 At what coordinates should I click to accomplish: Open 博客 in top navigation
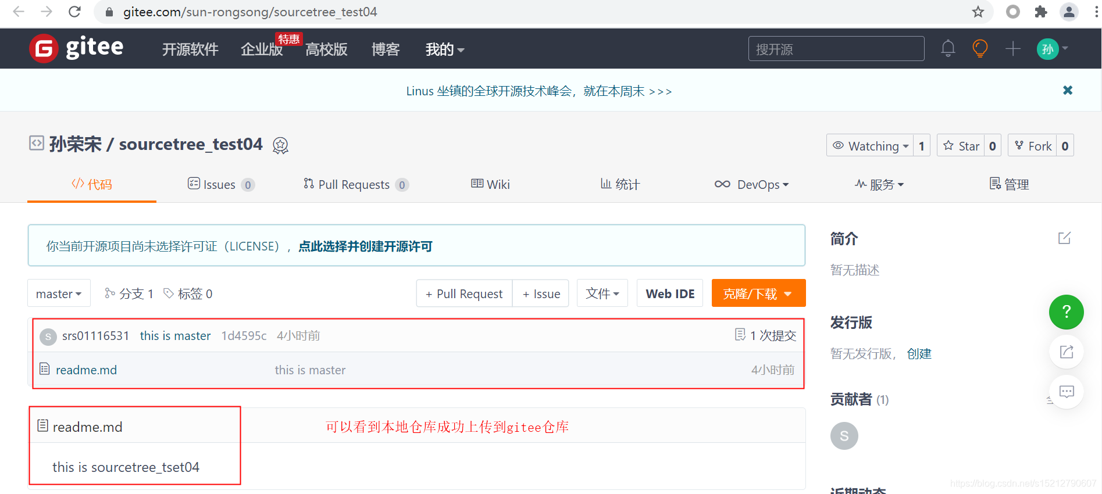pos(386,49)
